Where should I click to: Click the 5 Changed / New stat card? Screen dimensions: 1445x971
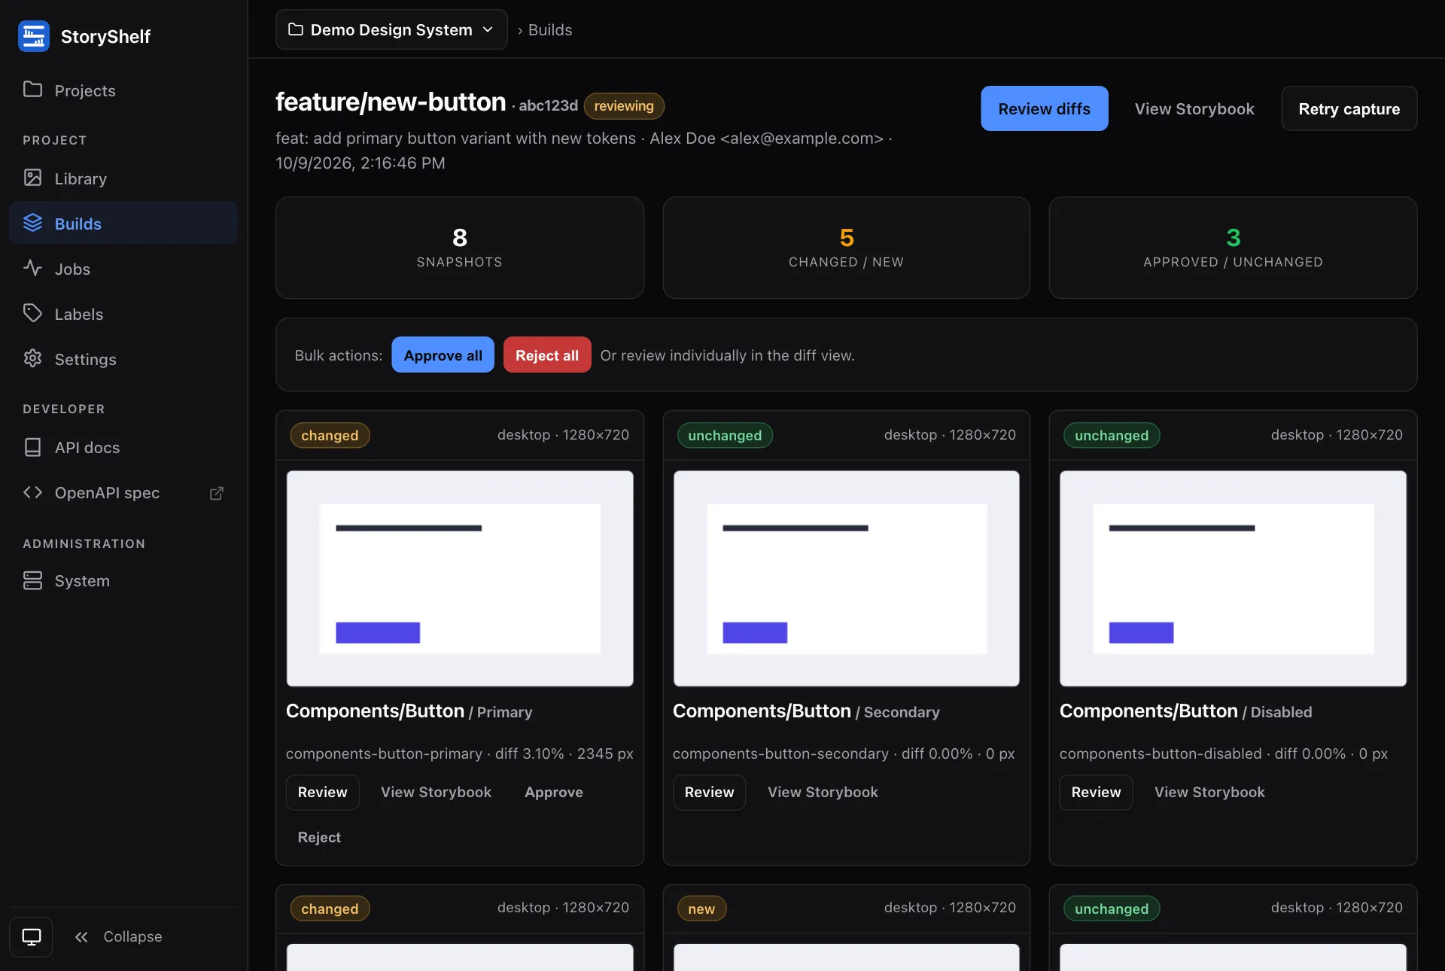click(846, 248)
